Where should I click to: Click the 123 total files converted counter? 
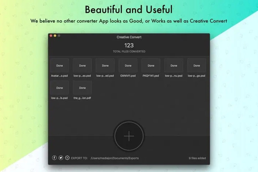tap(129, 46)
